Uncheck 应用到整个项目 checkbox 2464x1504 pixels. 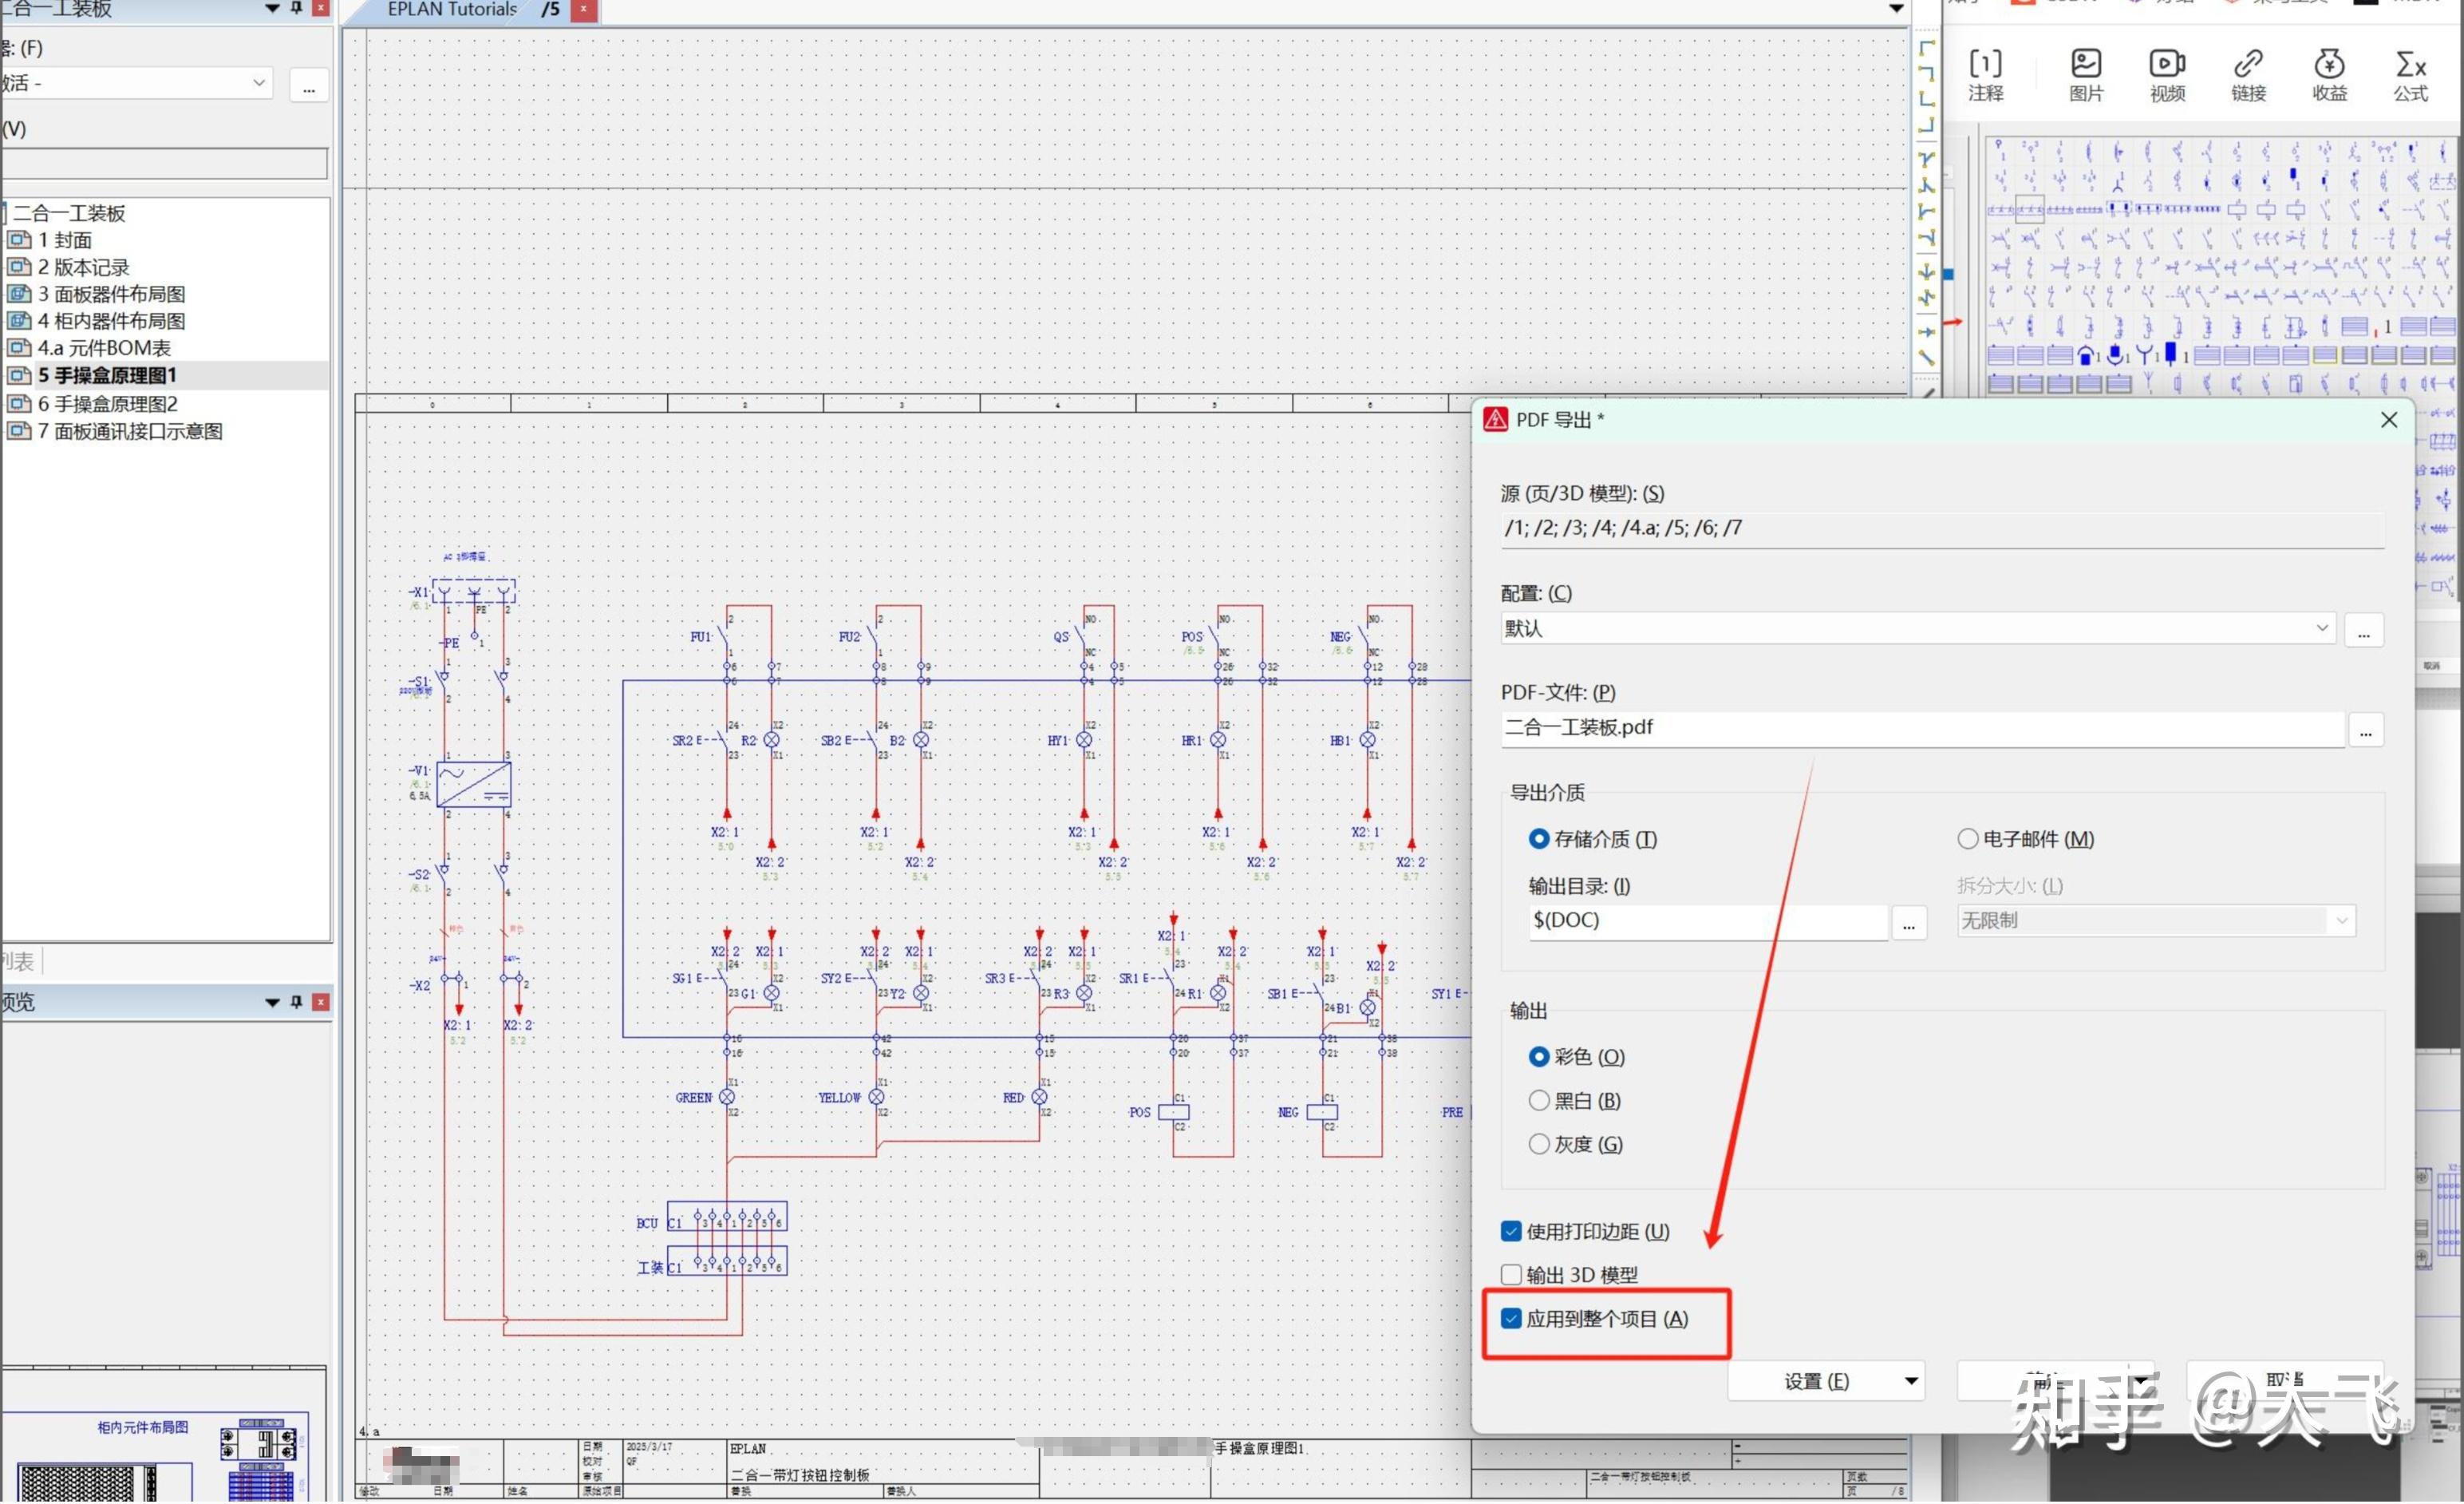(1511, 1319)
